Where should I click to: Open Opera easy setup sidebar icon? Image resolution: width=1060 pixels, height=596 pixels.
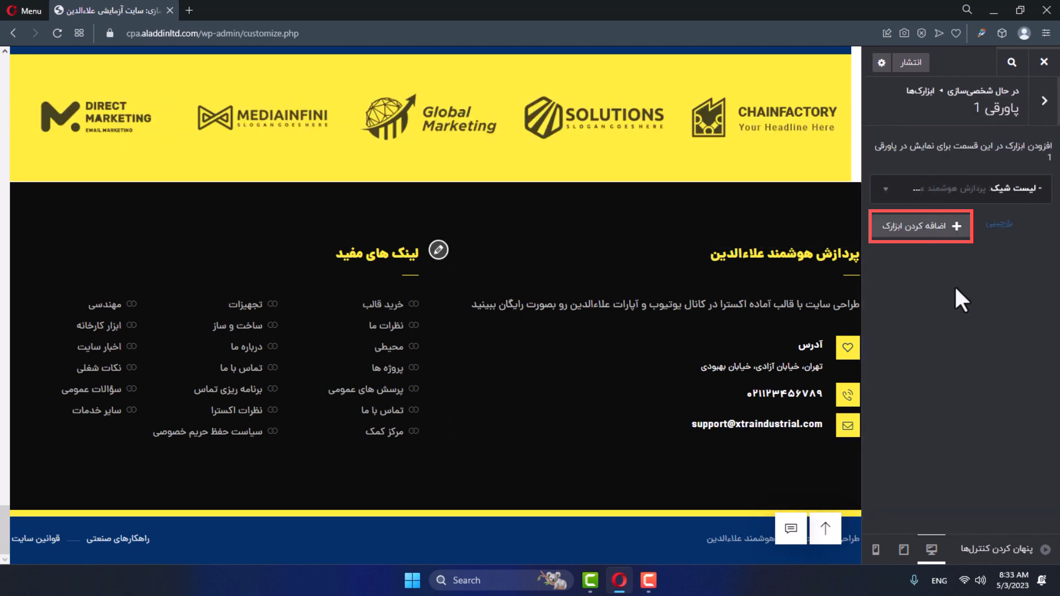point(1046,33)
